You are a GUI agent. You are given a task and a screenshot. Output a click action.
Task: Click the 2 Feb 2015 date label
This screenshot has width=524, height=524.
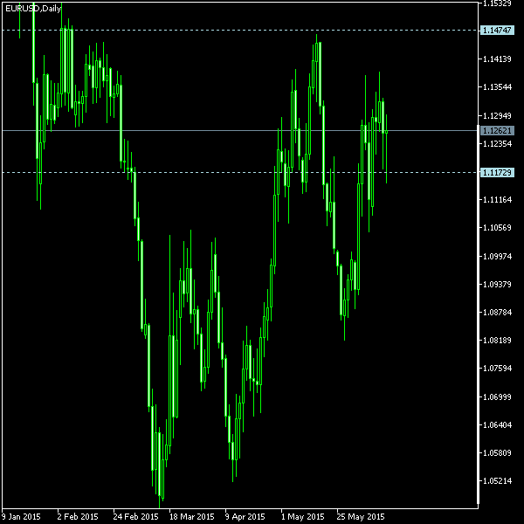(x=78, y=517)
